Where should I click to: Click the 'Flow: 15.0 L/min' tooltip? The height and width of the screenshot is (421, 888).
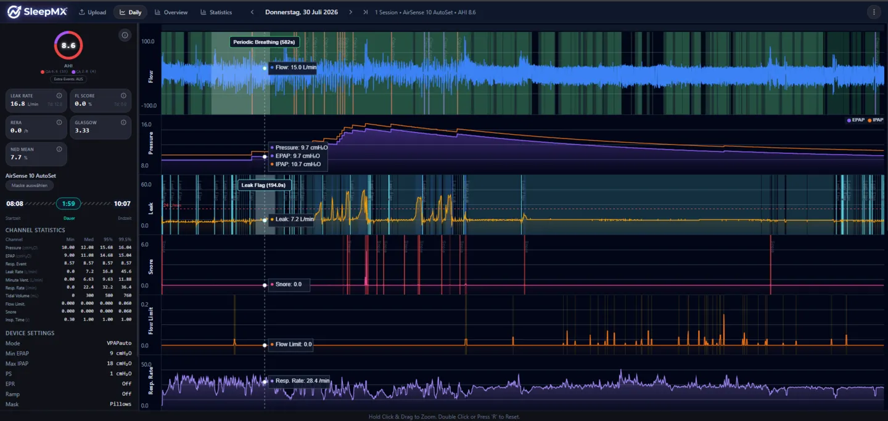click(x=293, y=68)
